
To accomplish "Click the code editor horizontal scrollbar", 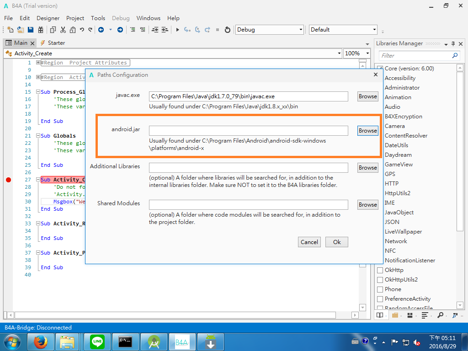I will tap(175, 315).
